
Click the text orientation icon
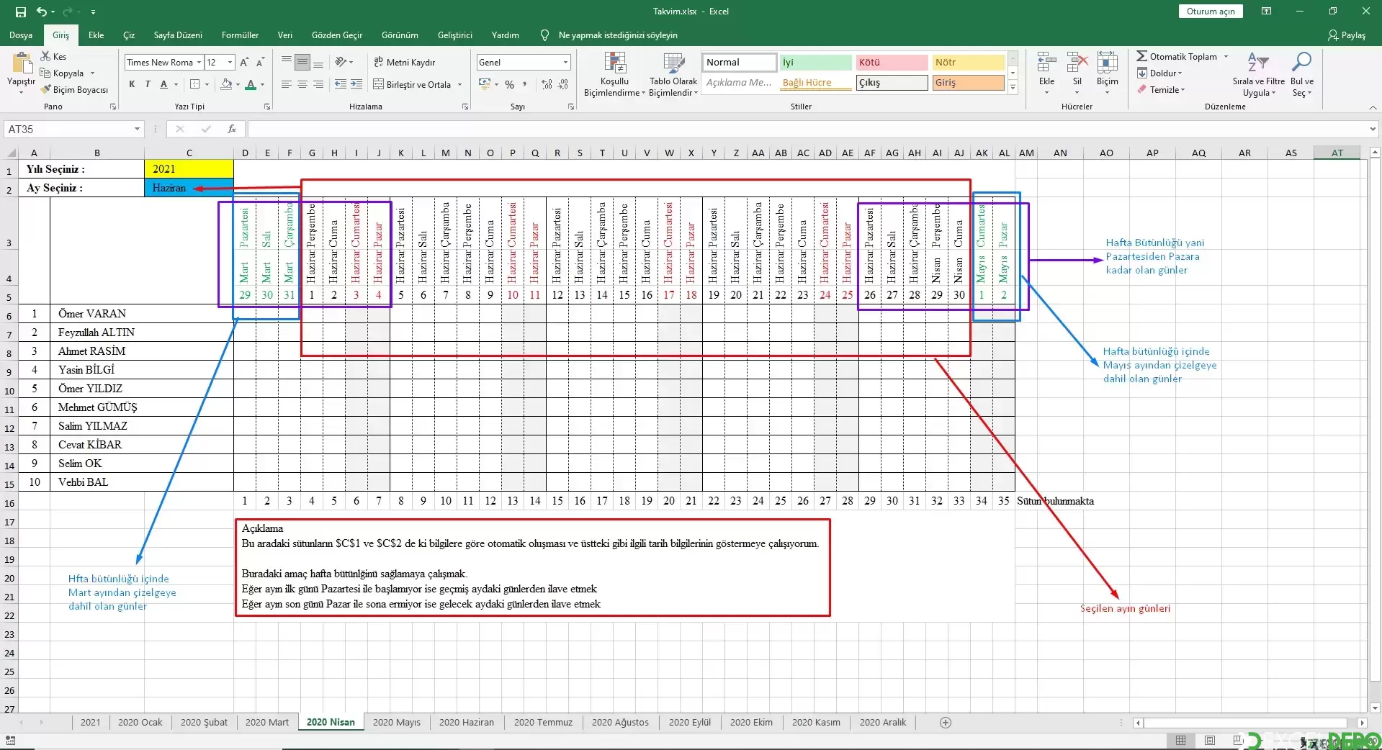341,62
